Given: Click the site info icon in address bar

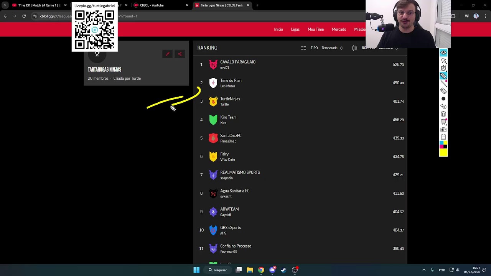Looking at the screenshot, I should (35, 16).
